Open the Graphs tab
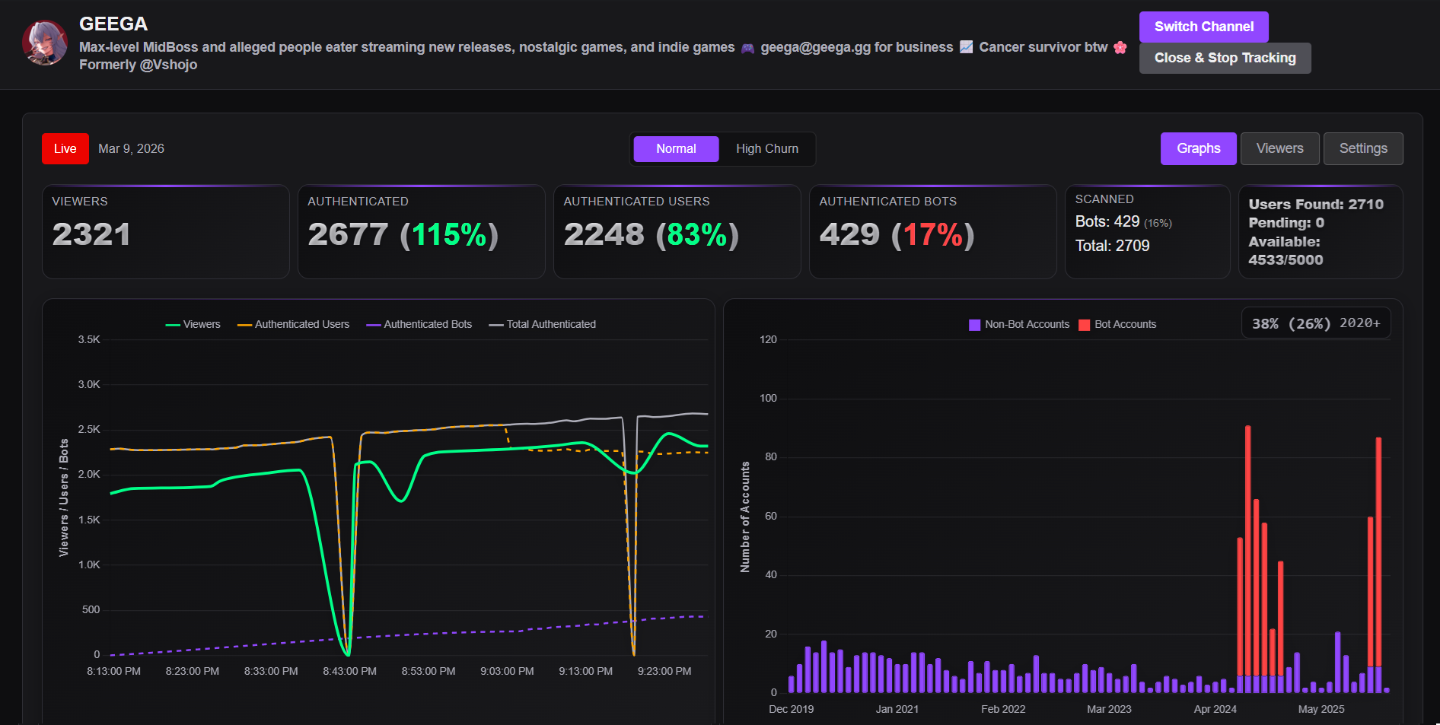 point(1199,148)
